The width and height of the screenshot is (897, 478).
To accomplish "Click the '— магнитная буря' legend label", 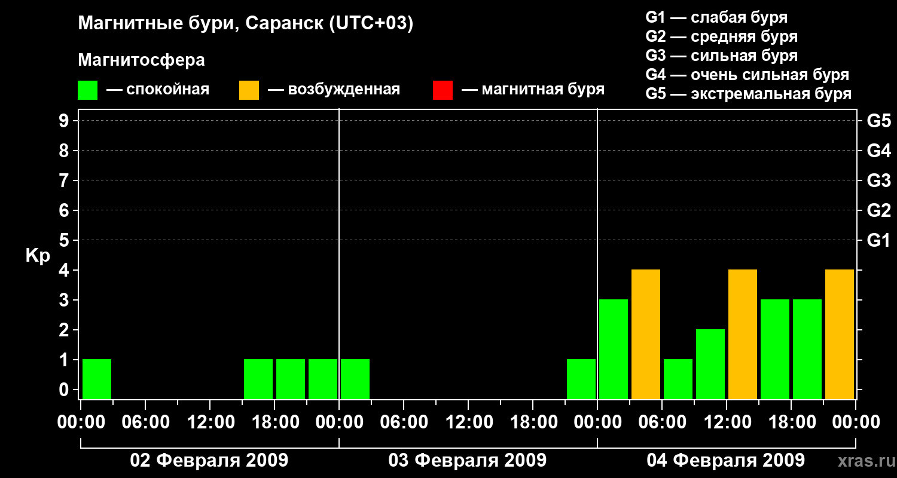I will [x=533, y=90].
